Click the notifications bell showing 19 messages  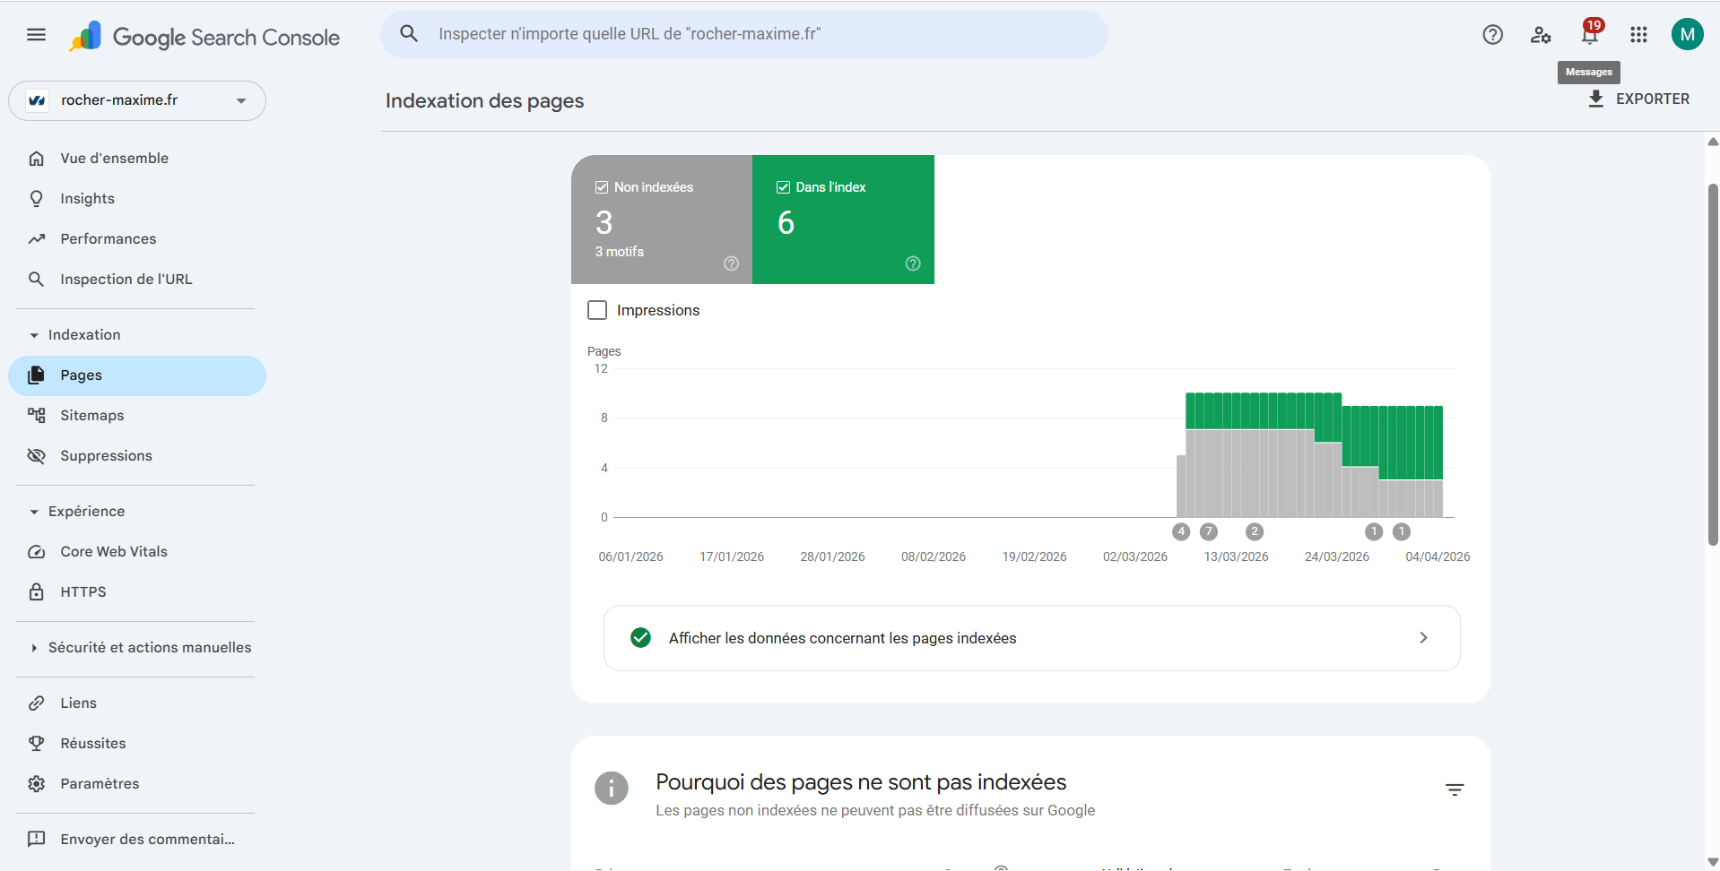pyautogui.click(x=1589, y=34)
